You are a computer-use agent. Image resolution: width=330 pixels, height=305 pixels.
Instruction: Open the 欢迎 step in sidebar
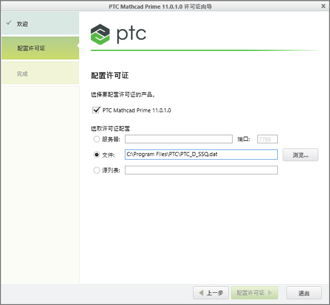point(40,23)
